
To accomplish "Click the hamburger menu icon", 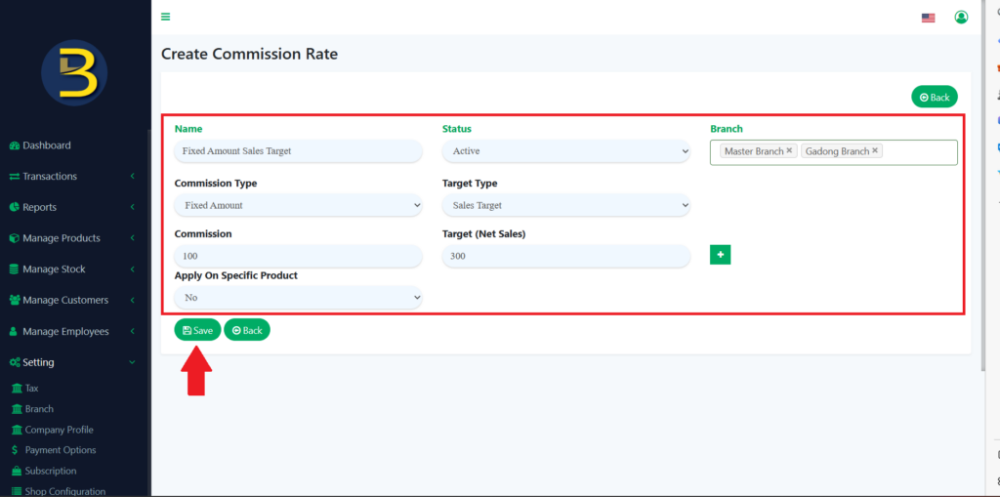I will (166, 17).
